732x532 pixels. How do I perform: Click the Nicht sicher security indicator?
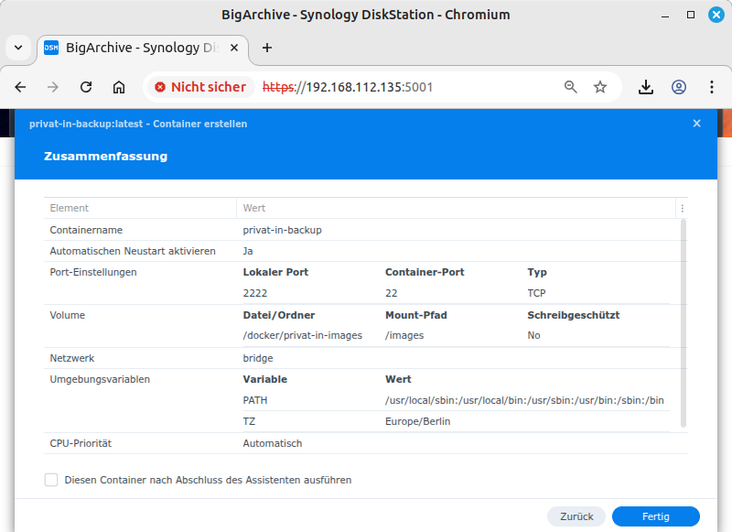(200, 87)
